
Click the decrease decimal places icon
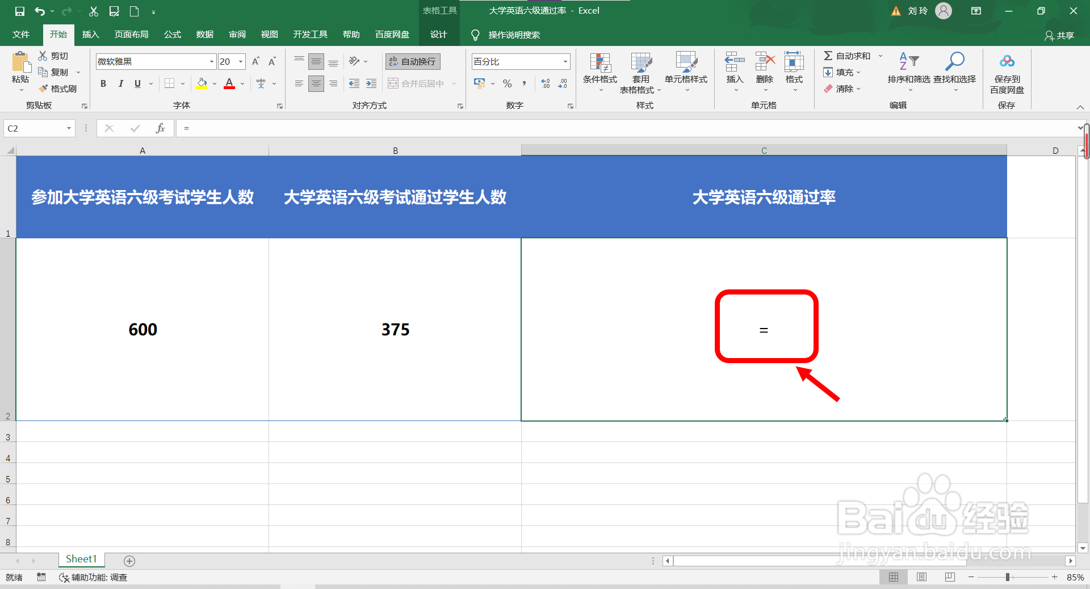click(563, 83)
